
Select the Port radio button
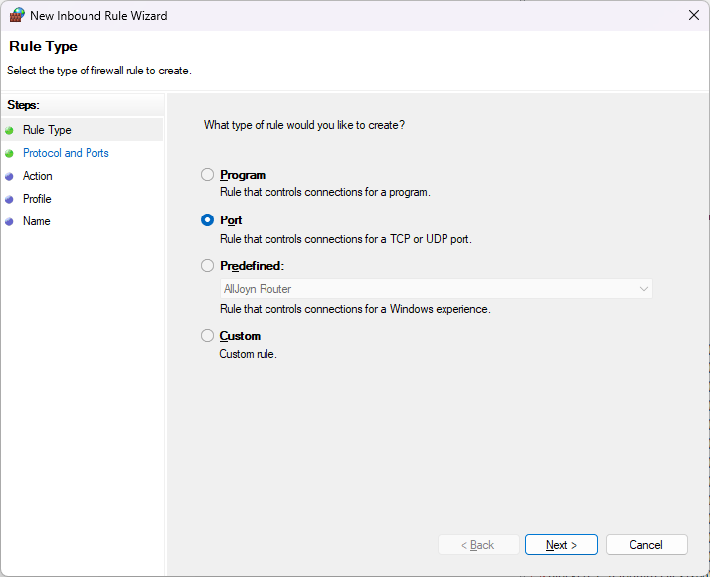[x=207, y=220]
